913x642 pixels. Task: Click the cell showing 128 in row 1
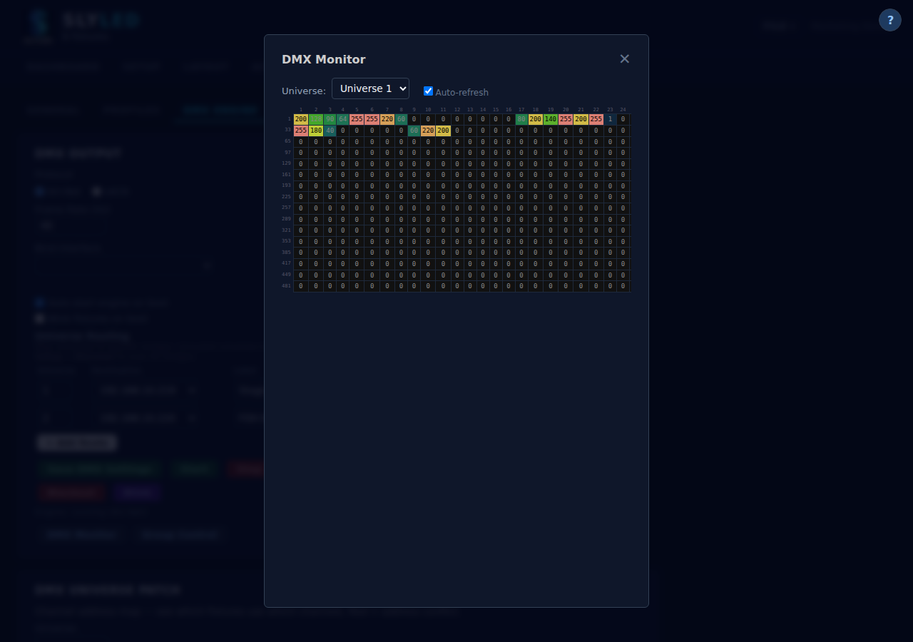coord(316,120)
